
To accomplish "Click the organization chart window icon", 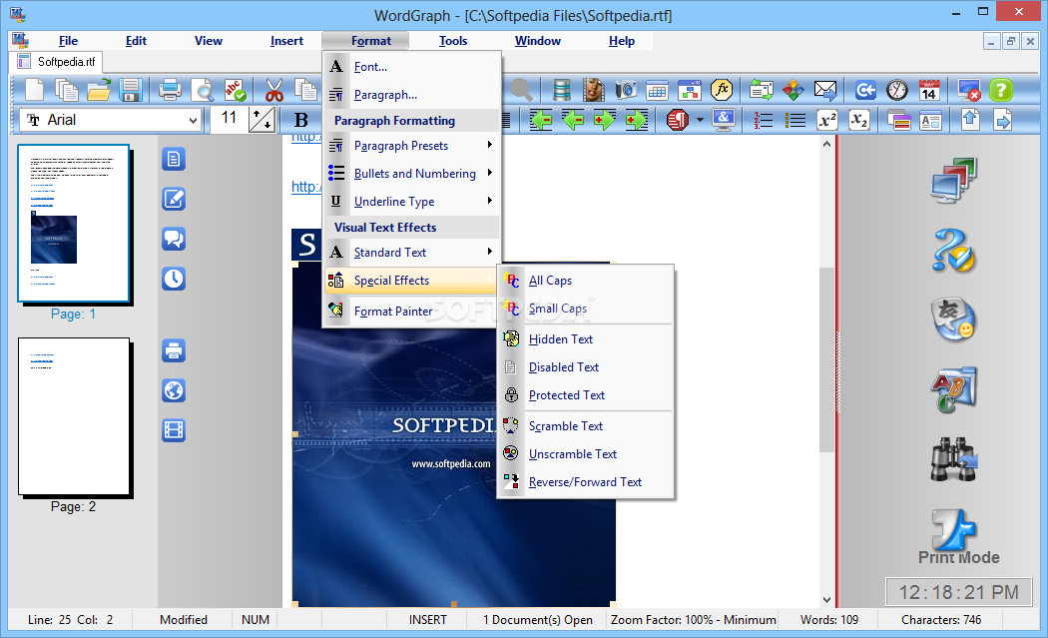I will (689, 90).
